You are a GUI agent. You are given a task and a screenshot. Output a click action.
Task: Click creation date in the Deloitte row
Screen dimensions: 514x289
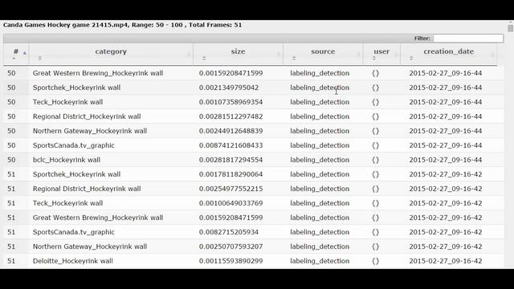click(446, 261)
